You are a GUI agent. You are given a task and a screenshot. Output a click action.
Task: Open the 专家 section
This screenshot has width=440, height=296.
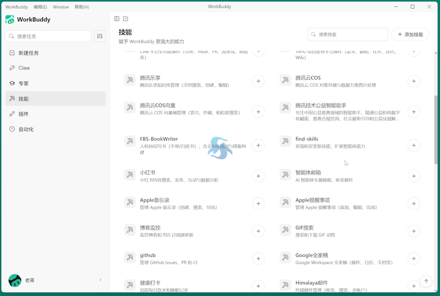(x=56, y=83)
